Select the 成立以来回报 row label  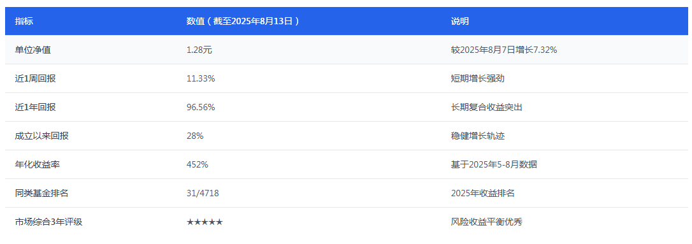(42, 136)
